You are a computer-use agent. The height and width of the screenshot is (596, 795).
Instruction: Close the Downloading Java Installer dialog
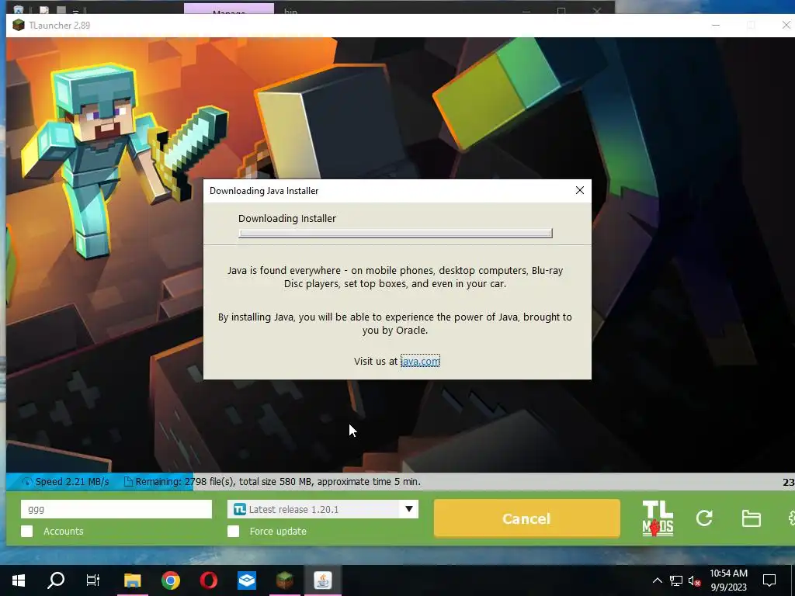(x=579, y=190)
